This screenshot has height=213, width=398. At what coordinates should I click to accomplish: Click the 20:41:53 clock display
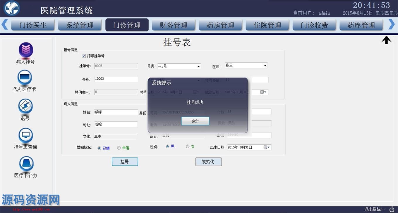click(371, 5)
